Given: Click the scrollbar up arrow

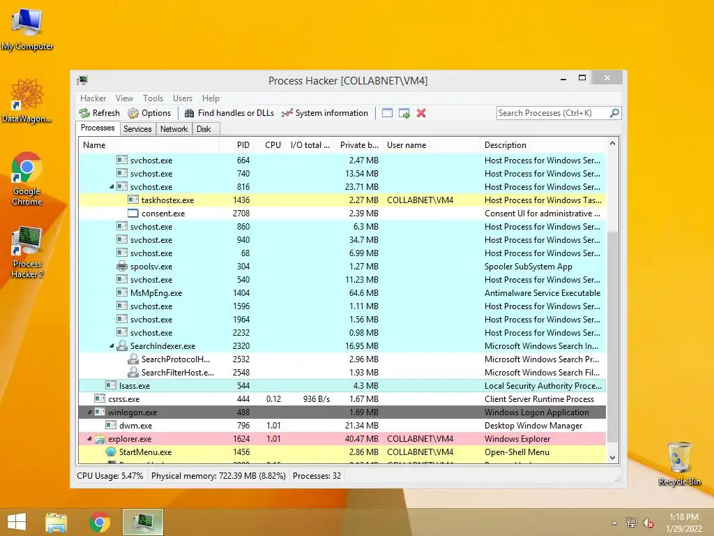Looking at the screenshot, I should coord(612,144).
